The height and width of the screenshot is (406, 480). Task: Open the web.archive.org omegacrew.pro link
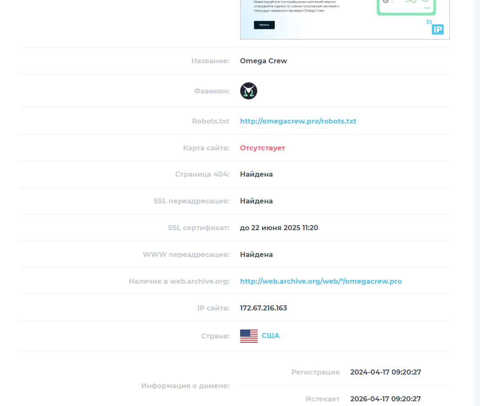(321, 281)
